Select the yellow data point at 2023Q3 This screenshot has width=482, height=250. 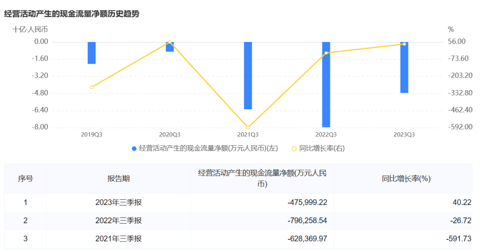(x=404, y=44)
